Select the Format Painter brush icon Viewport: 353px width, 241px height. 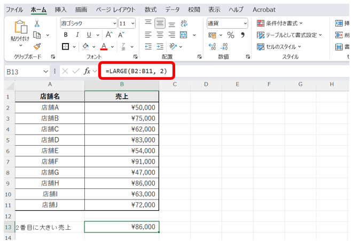(x=37, y=46)
